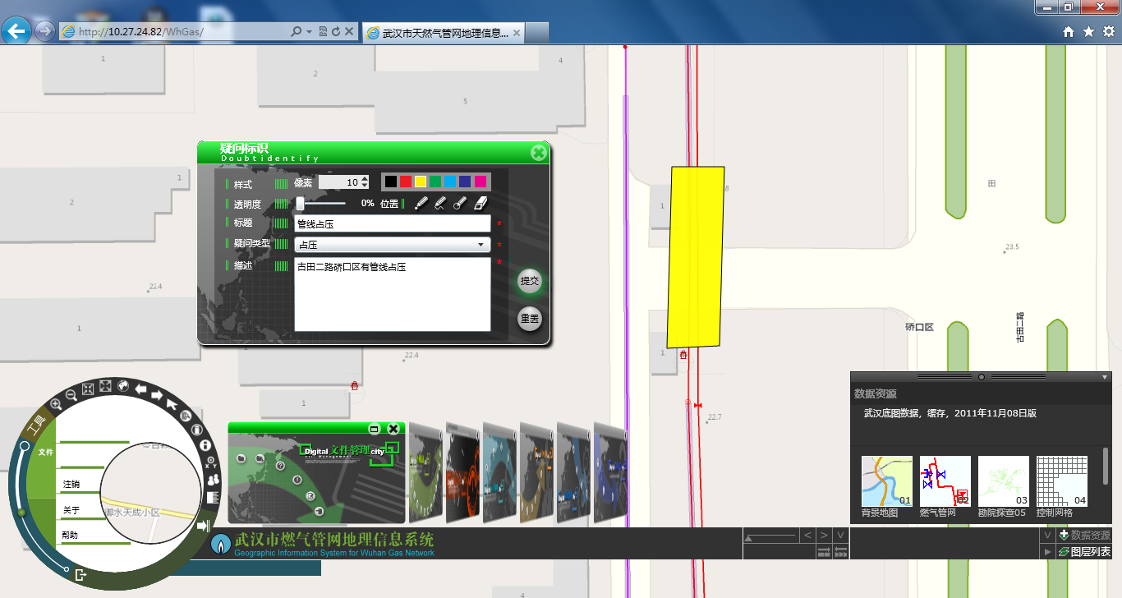This screenshot has height=598, width=1122.
Task: Select the arrow pointer tool on wheel
Action: coord(172,403)
